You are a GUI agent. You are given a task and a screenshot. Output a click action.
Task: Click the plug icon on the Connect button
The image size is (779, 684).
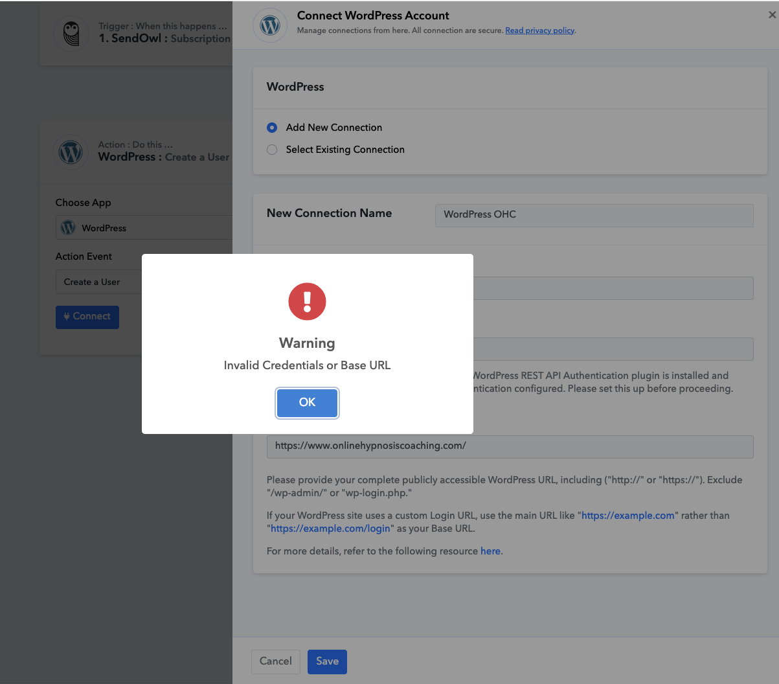[67, 317]
